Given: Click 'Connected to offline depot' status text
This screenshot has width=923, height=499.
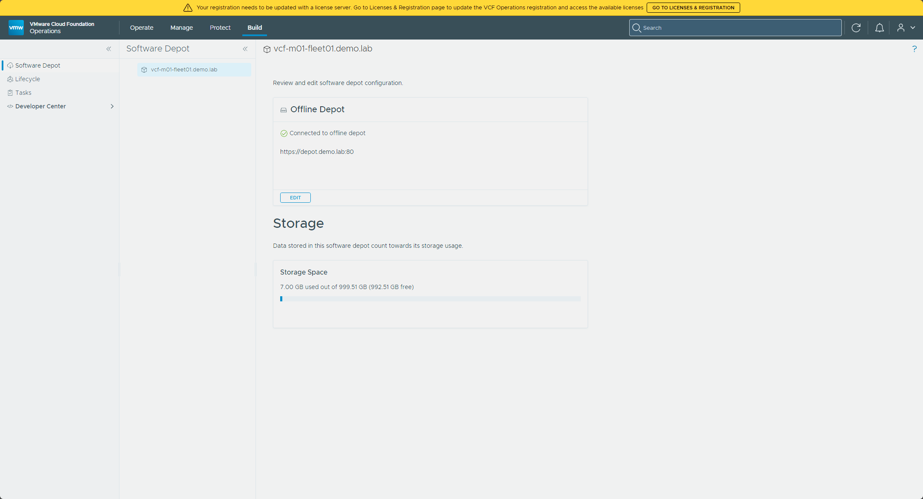Looking at the screenshot, I should 327,133.
